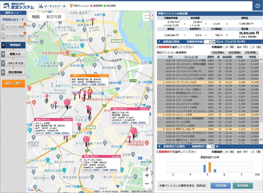
Task: Click 保存して終了 save and exit button
Action: (x=13, y=83)
